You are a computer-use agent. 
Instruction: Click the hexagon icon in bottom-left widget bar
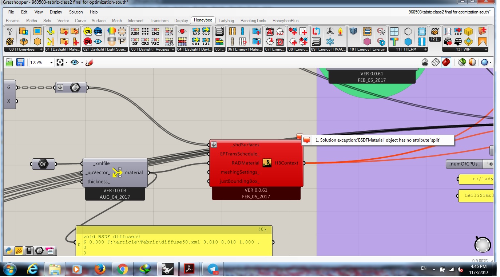click(x=39, y=250)
